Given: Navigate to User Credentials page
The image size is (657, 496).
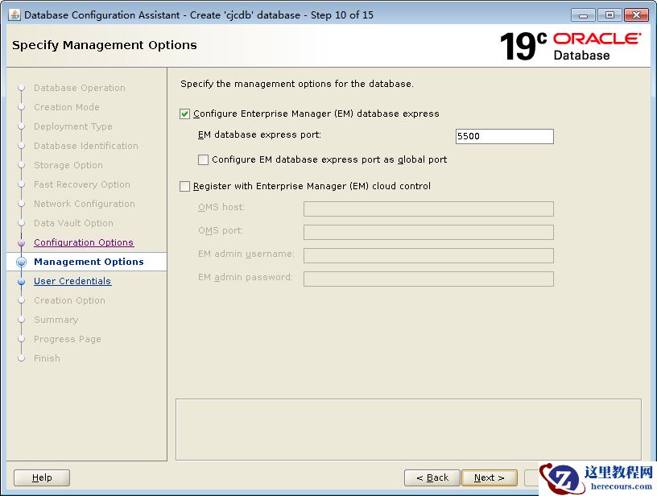Looking at the screenshot, I should 72,281.
